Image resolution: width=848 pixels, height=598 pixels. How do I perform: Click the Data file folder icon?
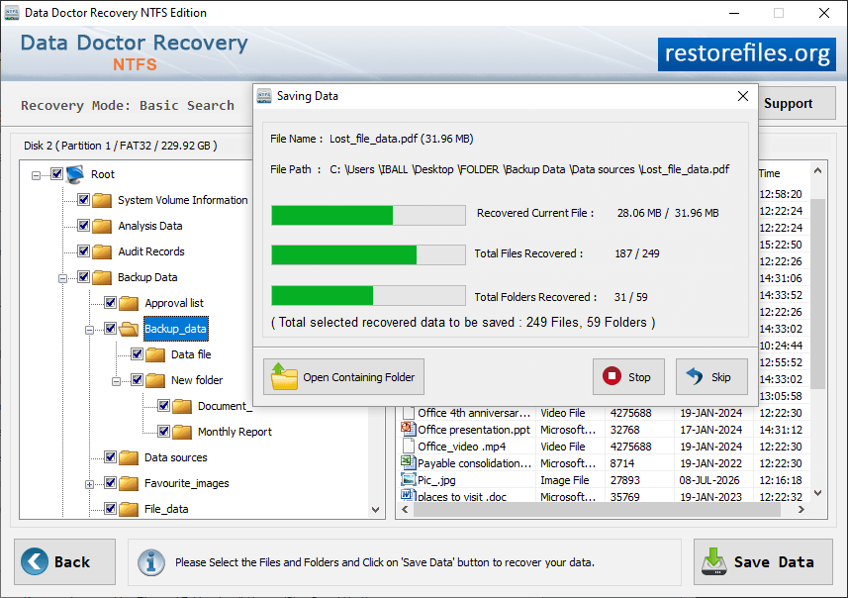click(x=155, y=354)
